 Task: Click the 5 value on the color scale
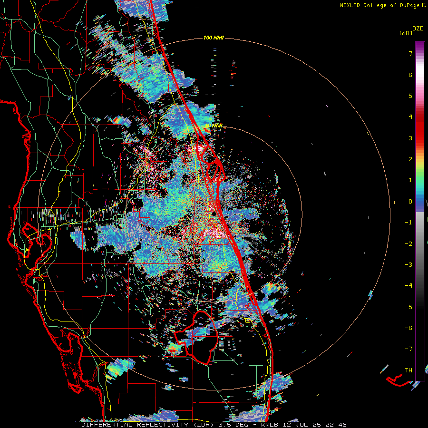click(410, 96)
